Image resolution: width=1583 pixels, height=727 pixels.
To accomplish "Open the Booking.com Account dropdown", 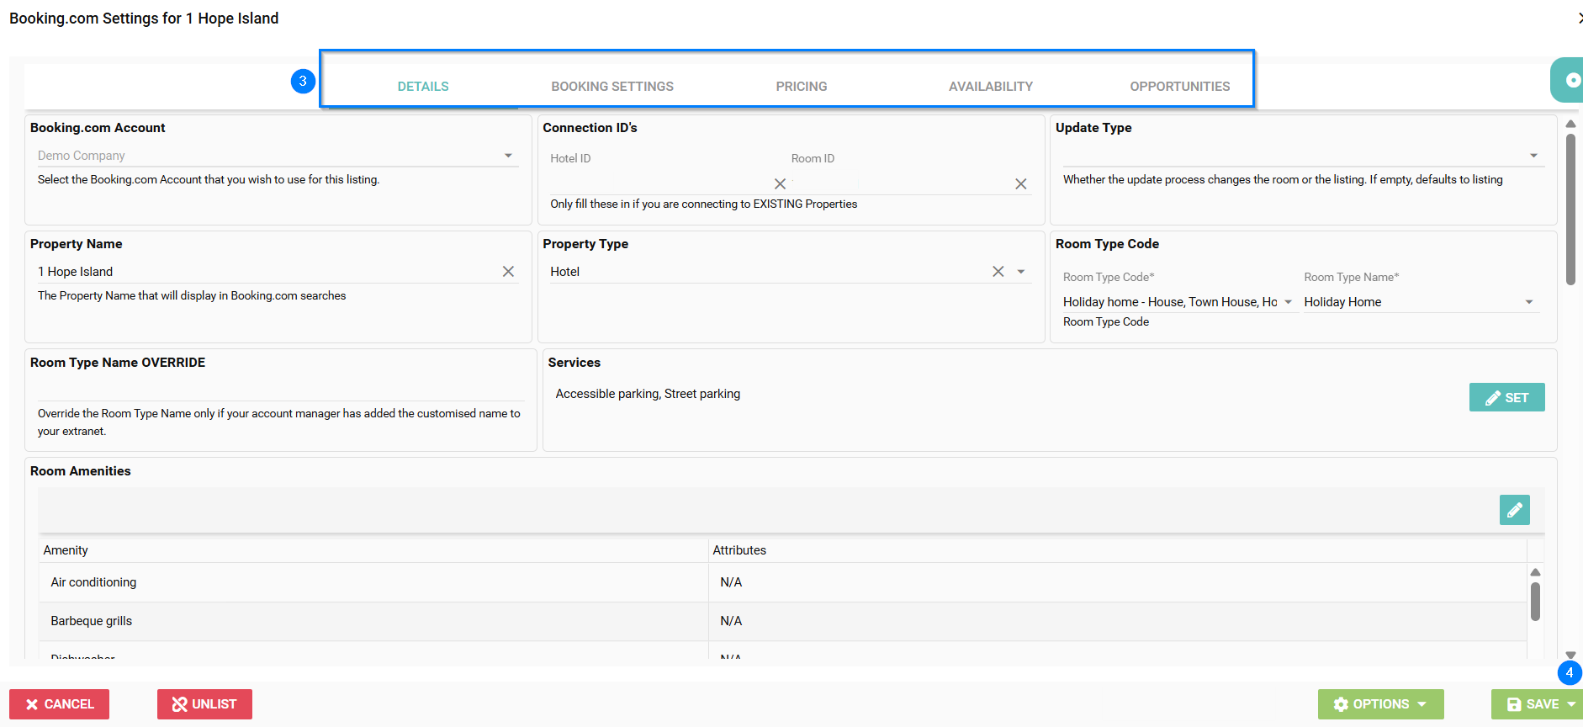I will [508, 156].
